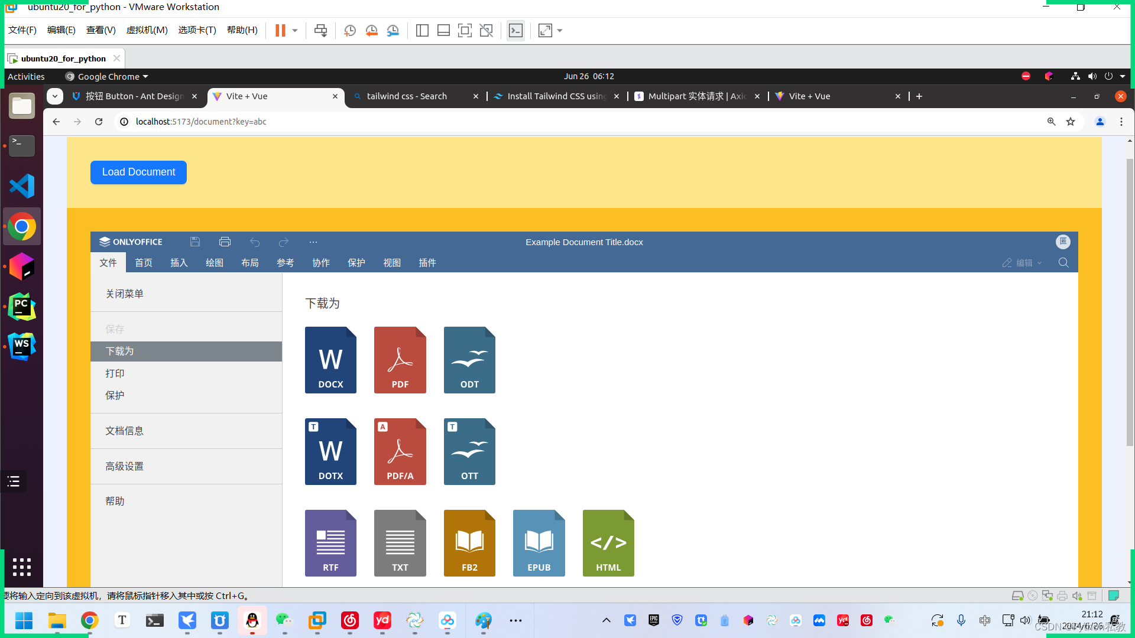Click the PDF/A download format icon

(400, 451)
